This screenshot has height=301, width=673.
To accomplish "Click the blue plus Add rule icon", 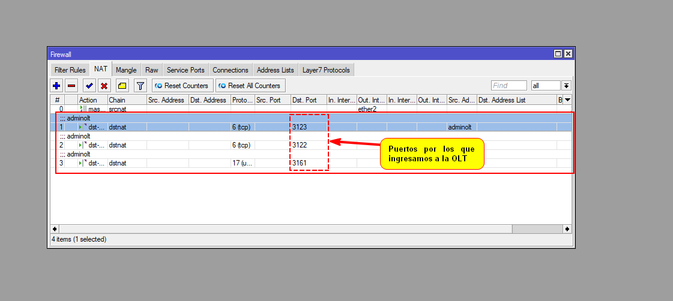I will 57,86.
